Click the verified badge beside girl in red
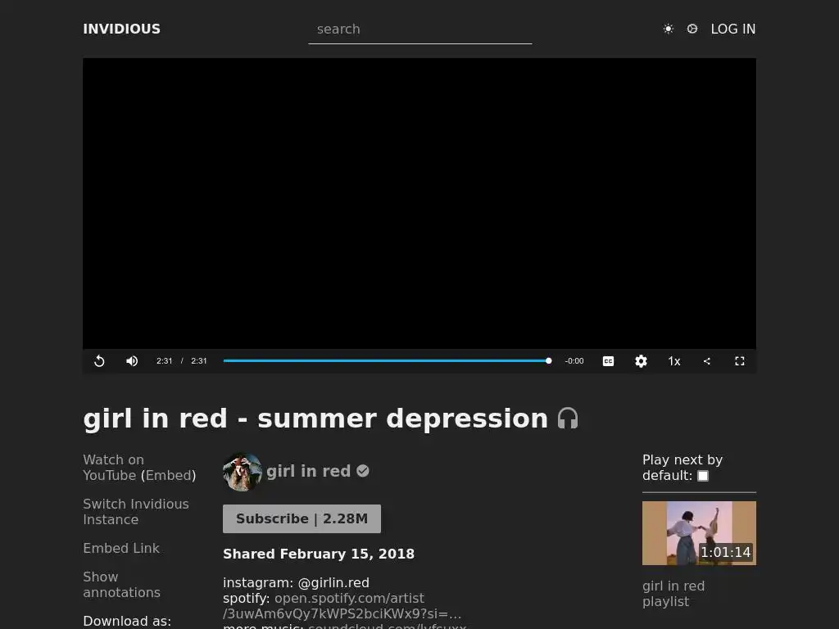Screen dimensions: 839x629 pyautogui.click(x=363, y=471)
